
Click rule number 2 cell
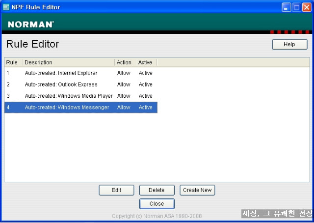click(8, 84)
